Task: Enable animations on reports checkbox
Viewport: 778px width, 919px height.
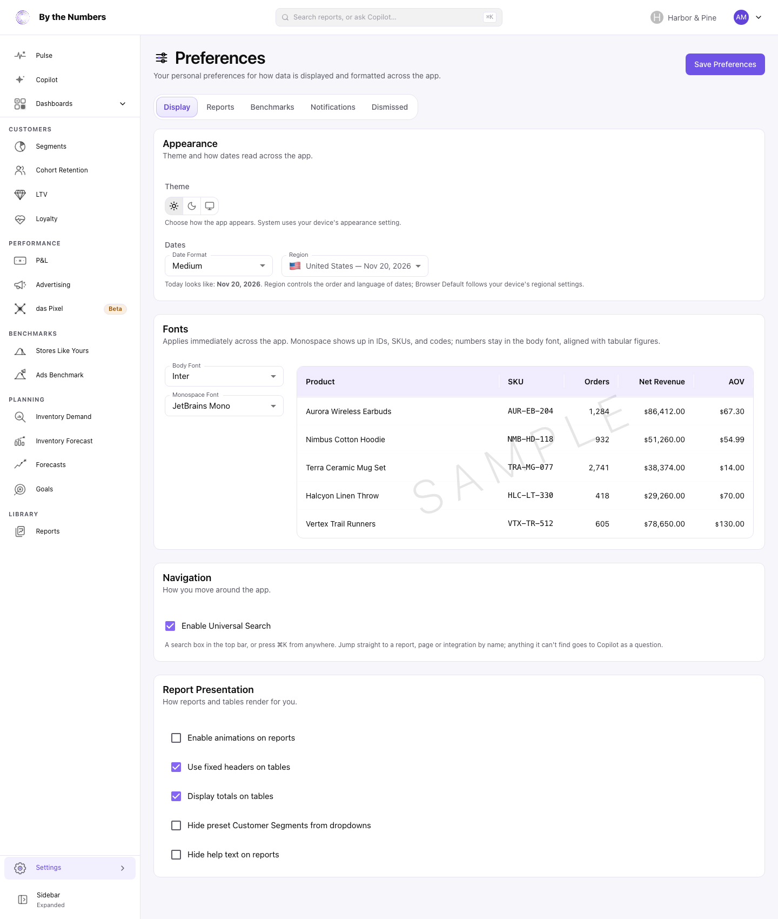Action: 176,738
